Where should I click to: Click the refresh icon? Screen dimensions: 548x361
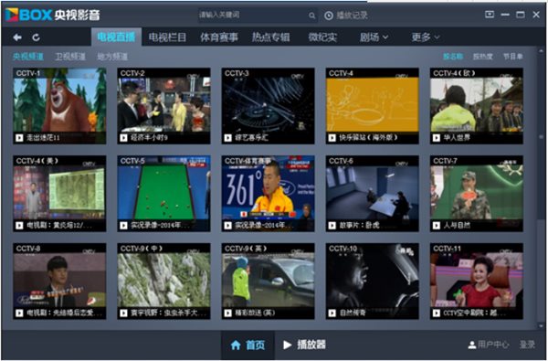pyautogui.click(x=36, y=37)
